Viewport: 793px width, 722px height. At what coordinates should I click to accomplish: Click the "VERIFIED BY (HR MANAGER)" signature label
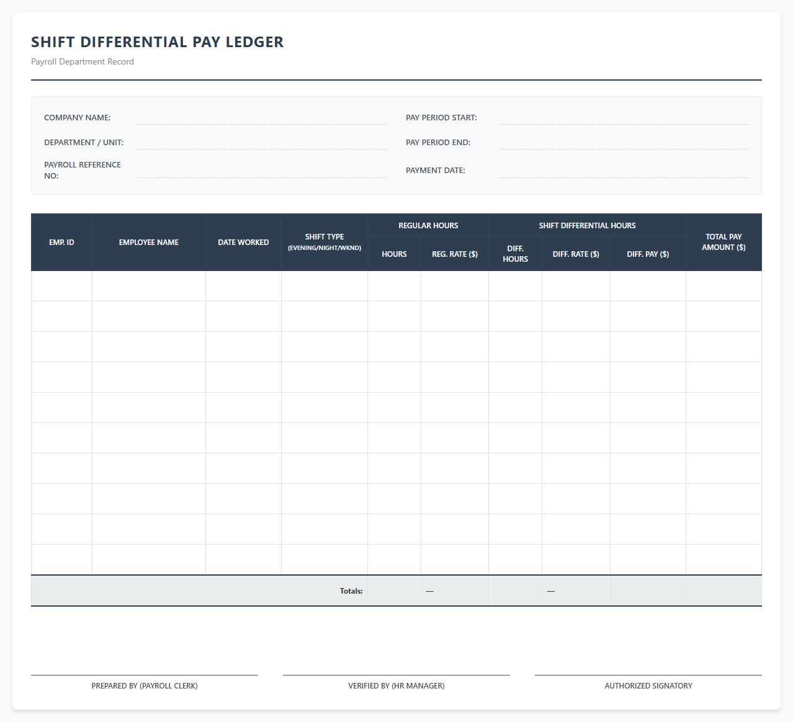[396, 686]
